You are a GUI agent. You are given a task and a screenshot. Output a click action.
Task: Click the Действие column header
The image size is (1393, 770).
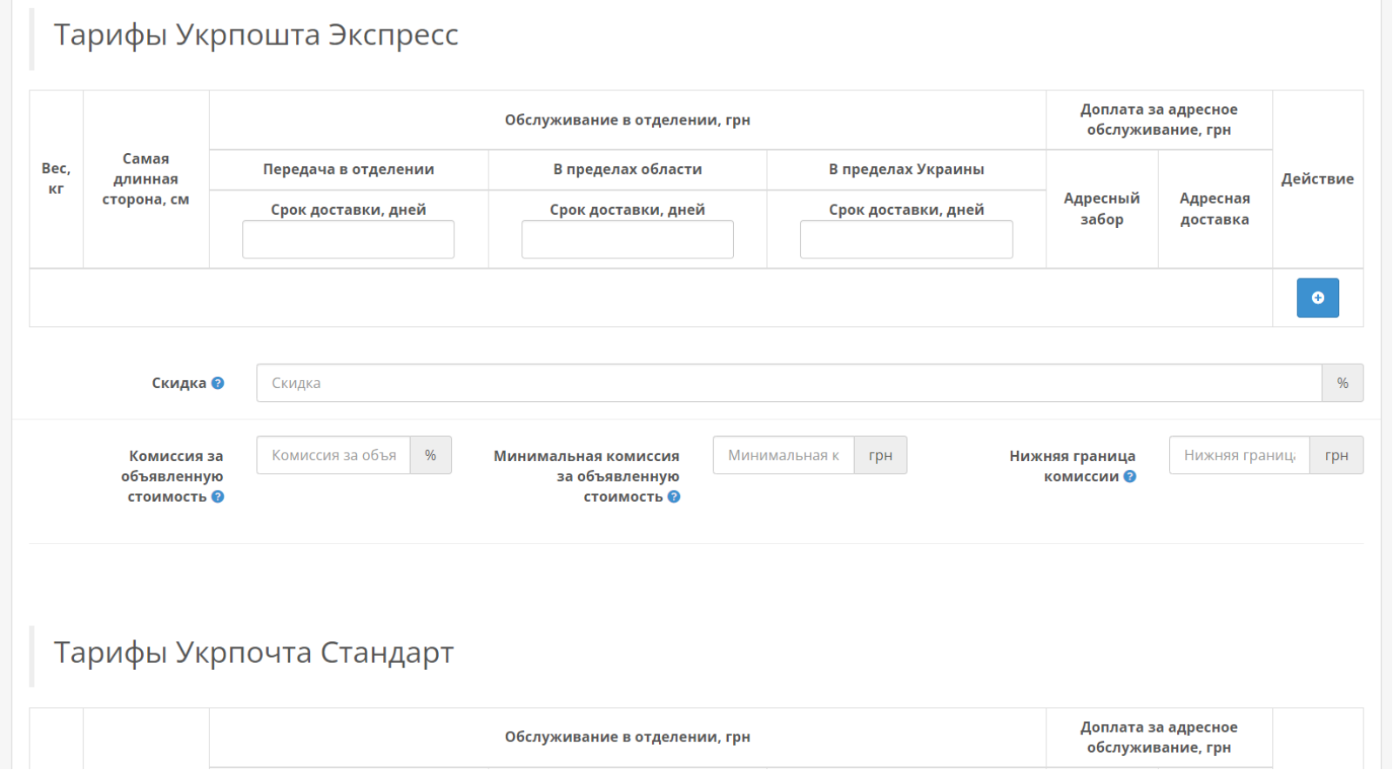click(x=1317, y=178)
